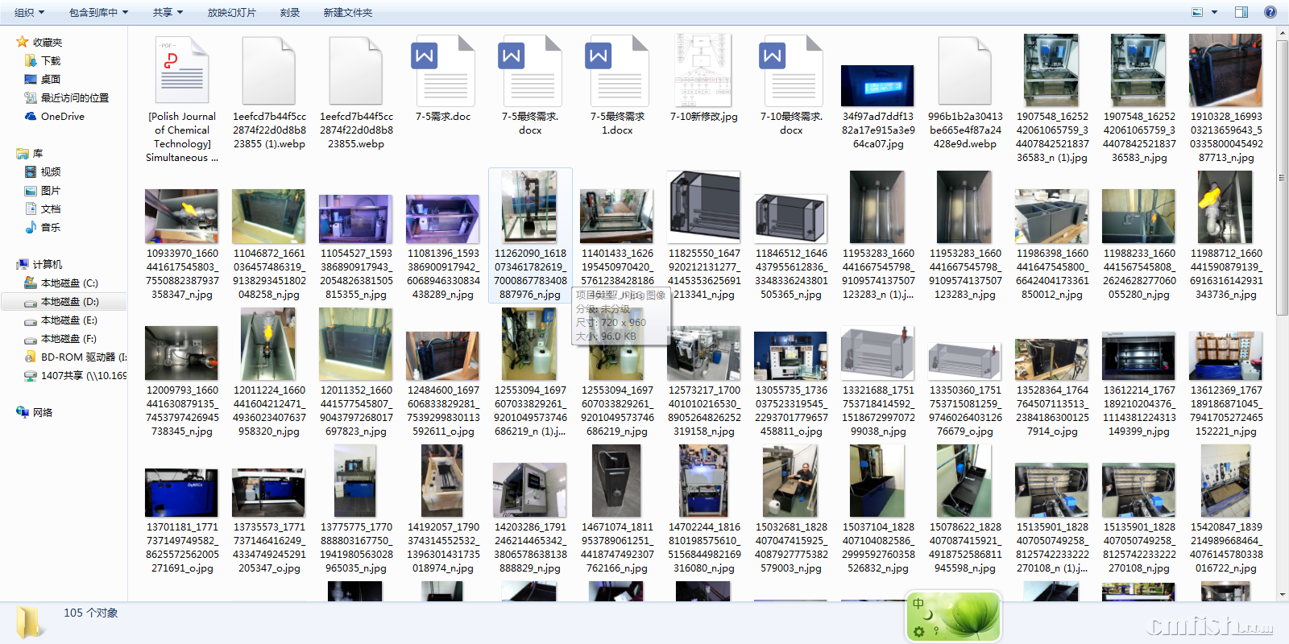Click the change view icon

tap(1197, 12)
